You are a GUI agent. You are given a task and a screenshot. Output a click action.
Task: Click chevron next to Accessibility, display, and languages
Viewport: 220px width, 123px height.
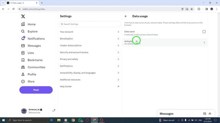click(x=118, y=73)
